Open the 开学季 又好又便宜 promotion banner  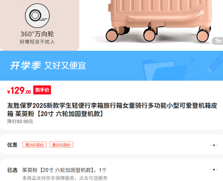111,66
